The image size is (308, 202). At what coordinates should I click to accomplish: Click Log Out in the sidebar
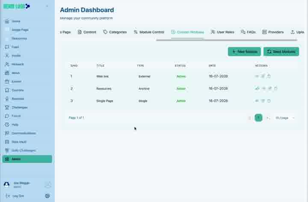tap(15, 196)
